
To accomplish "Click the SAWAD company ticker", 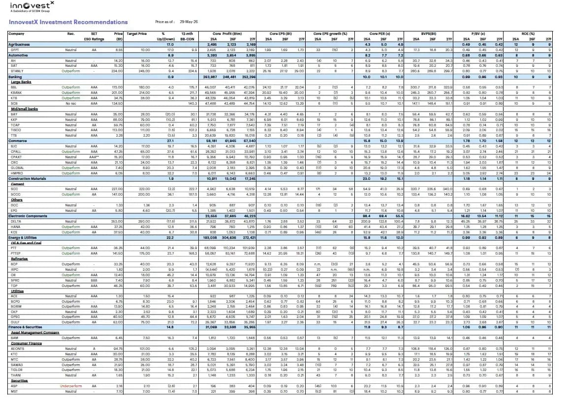I will [17, 365].
